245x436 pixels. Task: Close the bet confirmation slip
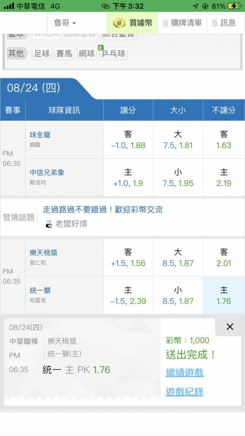pyautogui.click(x=230, y=327)
